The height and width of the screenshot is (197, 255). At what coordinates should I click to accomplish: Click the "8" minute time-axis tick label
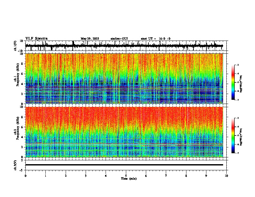[x=186, y=176]
